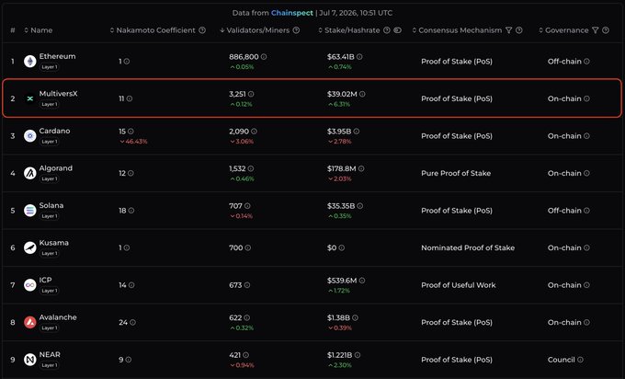Open the Kusama project name

[x=54, y=243]
